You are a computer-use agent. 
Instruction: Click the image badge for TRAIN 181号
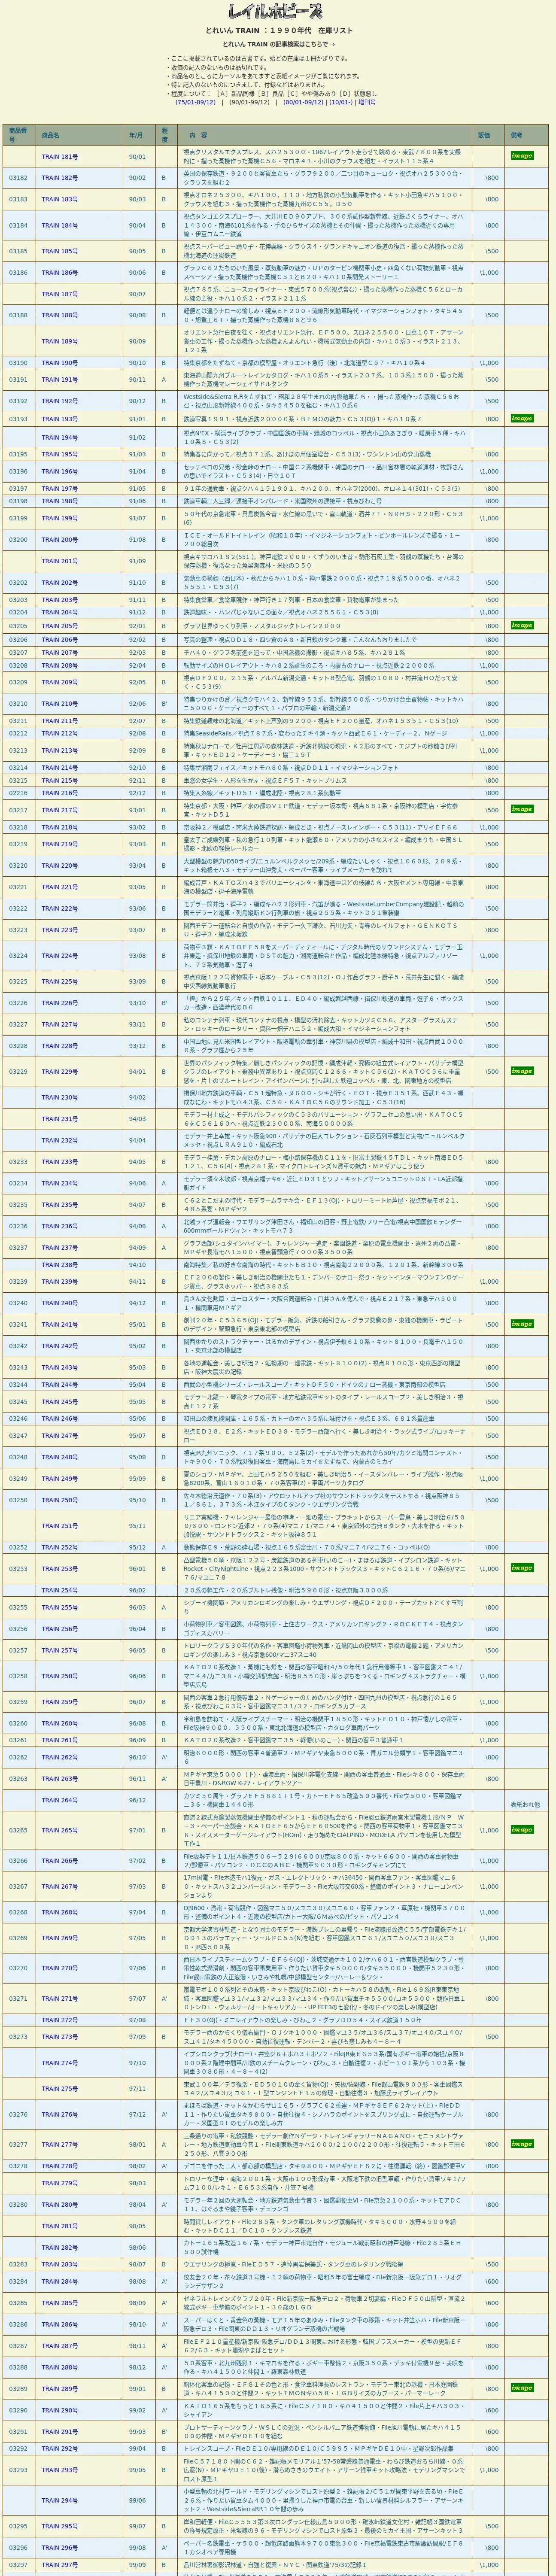click(x=522, y=156)
